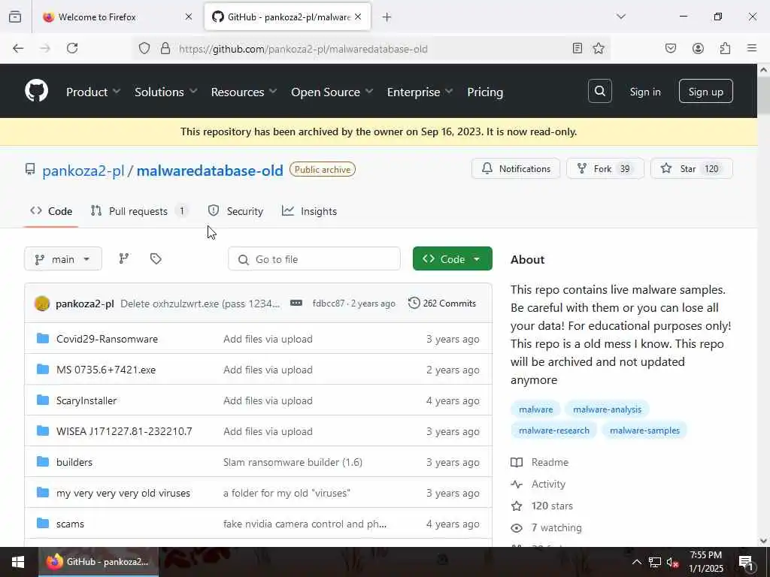The height and width of the screenshot is (577, 770).
Task: Open the Firefox View tab manager icon
Action: (15, 17)
